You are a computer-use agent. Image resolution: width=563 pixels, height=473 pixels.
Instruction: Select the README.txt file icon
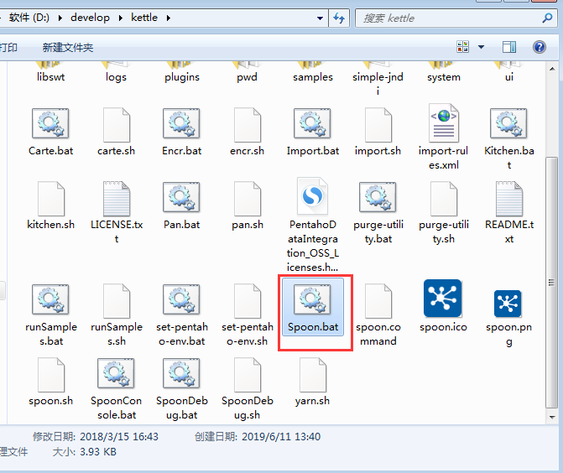coord(508,198)
